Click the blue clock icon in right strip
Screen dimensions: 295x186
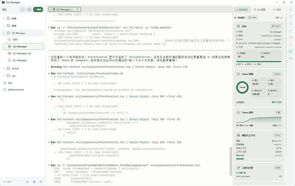point(290,23)
